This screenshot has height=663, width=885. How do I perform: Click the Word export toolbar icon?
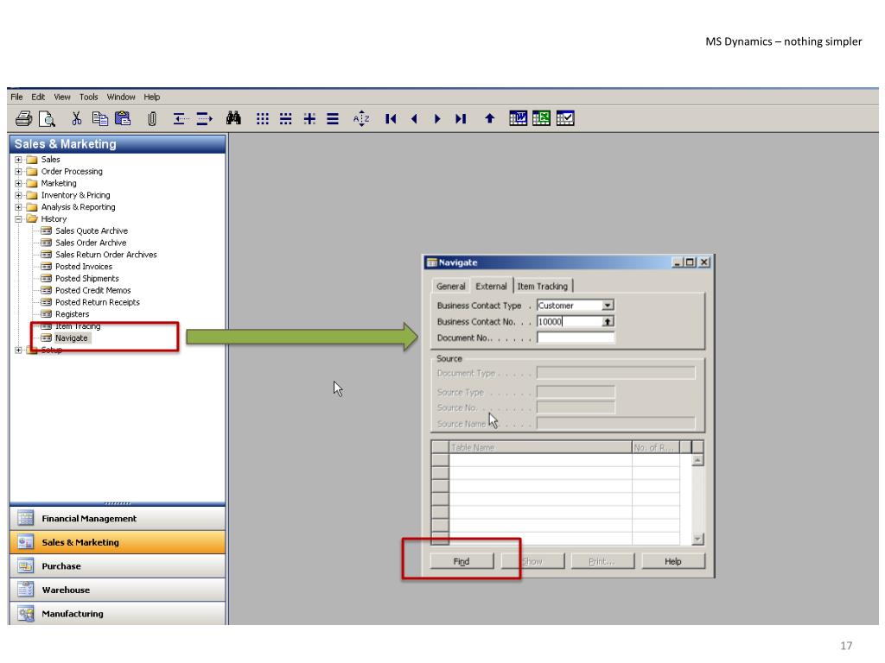(519, 118)
